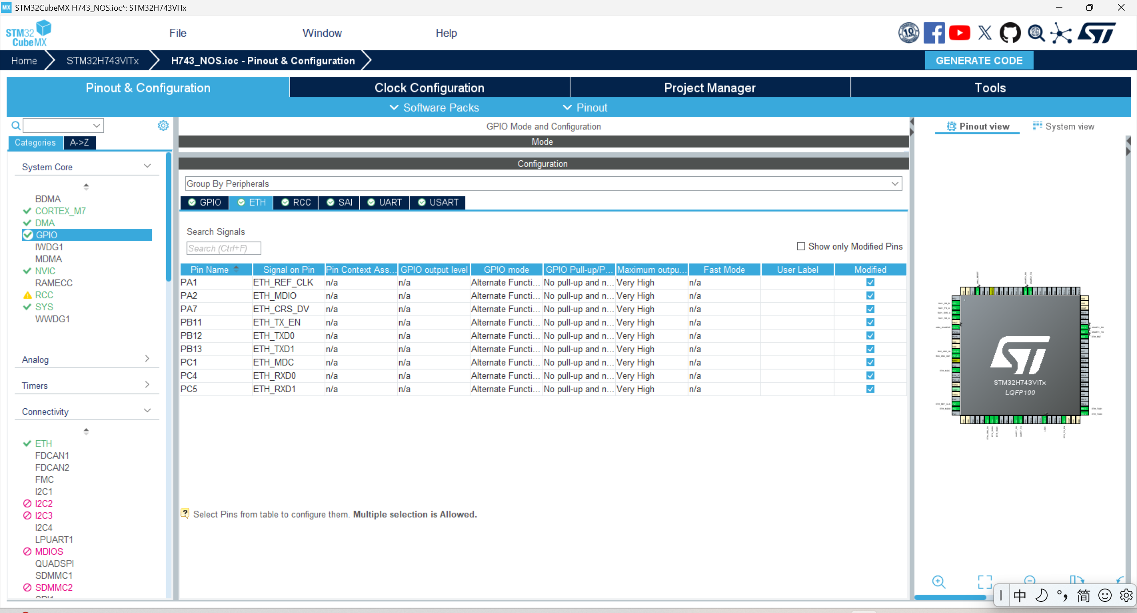The height and width of the screenshot is (613, 1137).
Task: Click the GENERATE CODE button
Action: tap(979, 60)
